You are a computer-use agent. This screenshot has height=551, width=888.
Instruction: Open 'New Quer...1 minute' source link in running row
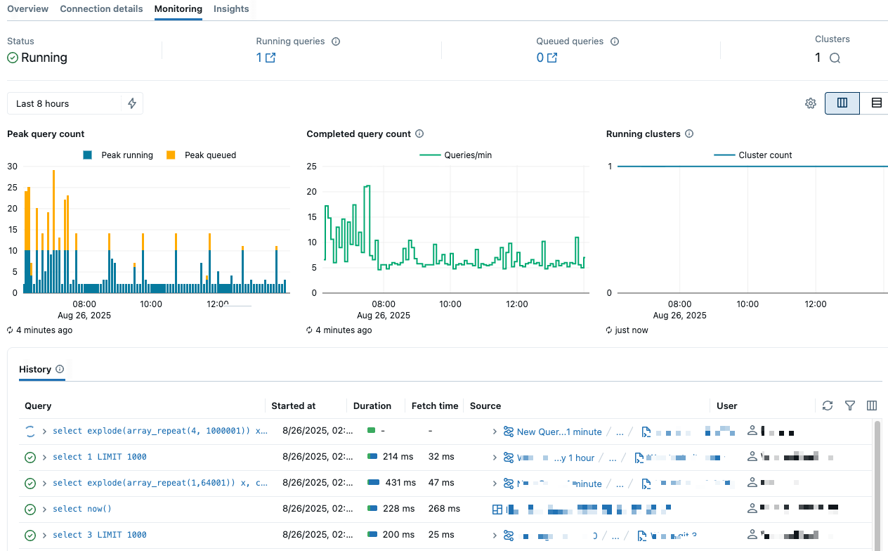coord(559,432)
